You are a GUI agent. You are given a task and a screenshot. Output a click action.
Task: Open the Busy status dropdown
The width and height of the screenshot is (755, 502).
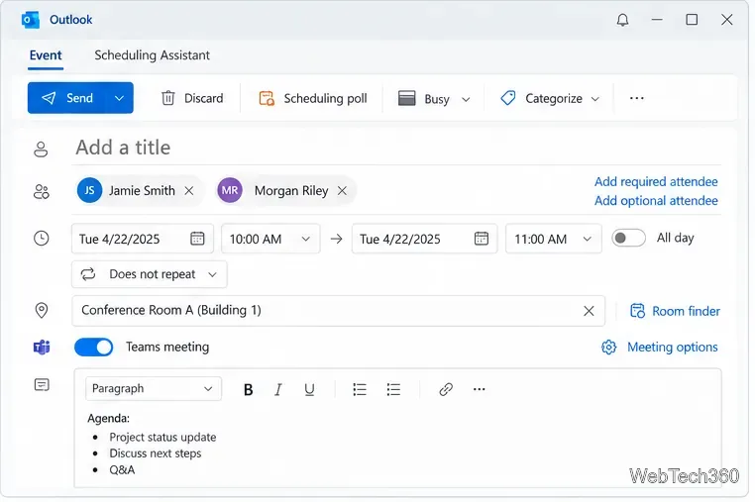point(434,99)
